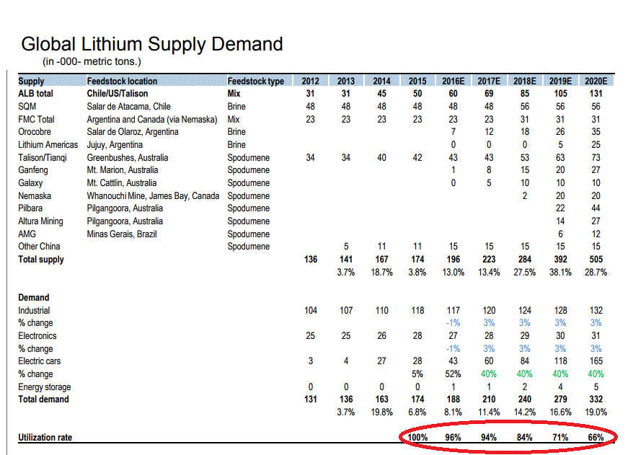Click the 'Energy storage' row label

45,387
